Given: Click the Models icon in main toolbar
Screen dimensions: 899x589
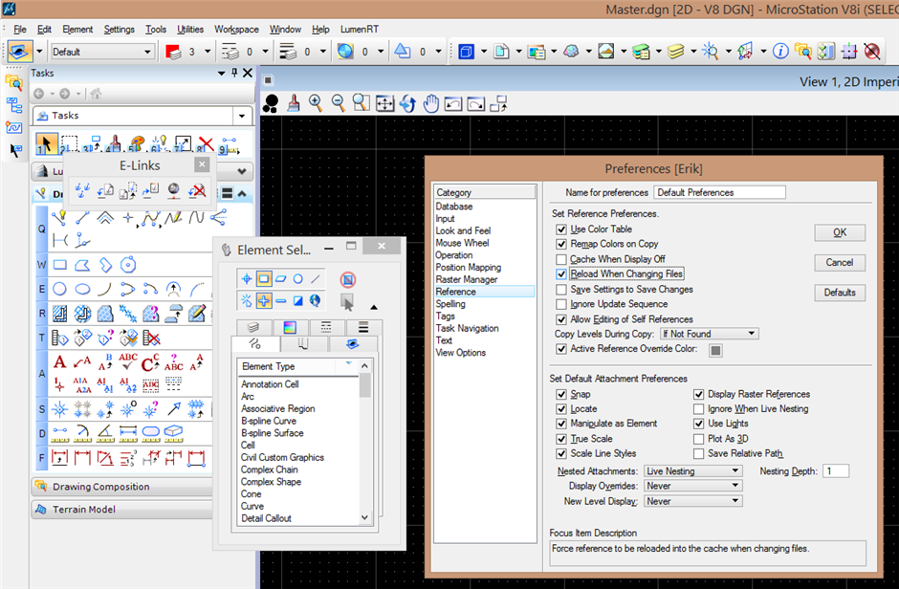Looking at the screenshot, I should coord(501,52).
